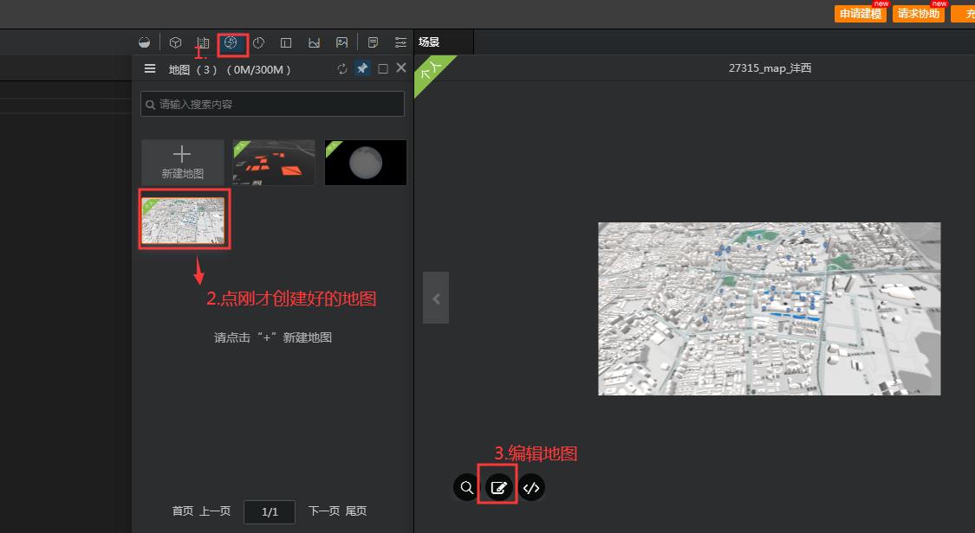Click the 申请建模 button

click(x=861, y=14)
